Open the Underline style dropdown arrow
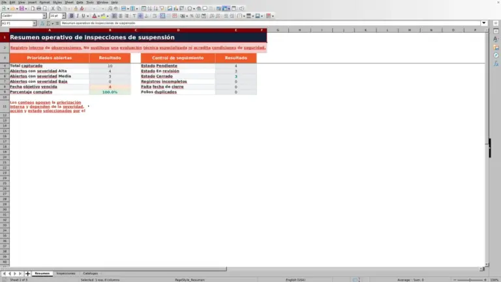Image resolution: width=501 pixels, height=282 pixels. [88, 16]
